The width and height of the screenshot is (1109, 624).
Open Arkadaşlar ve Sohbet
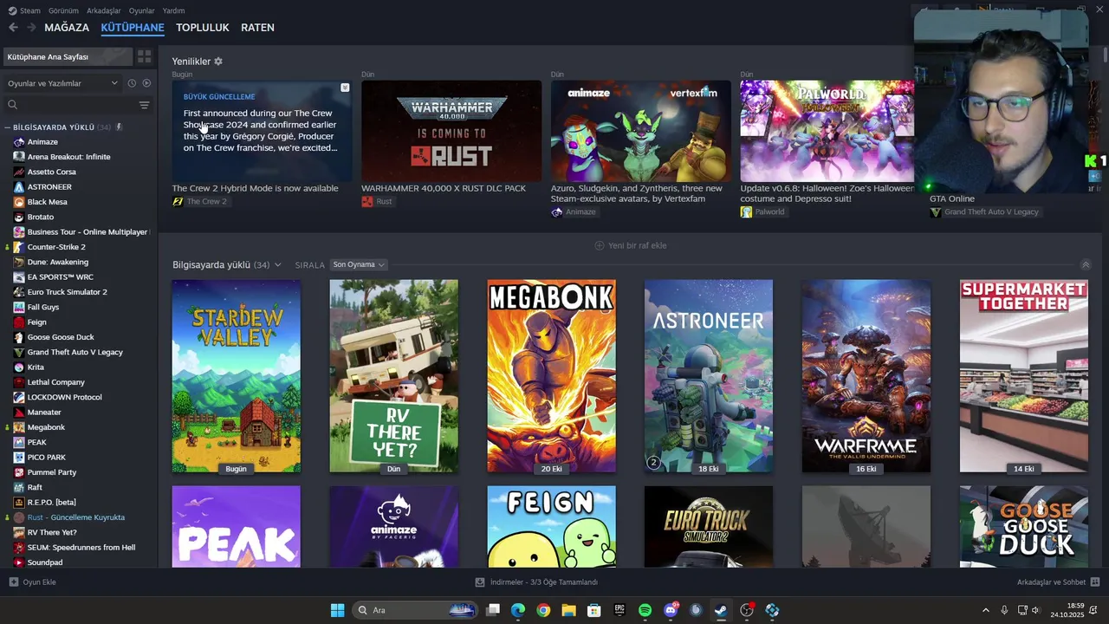[x=1058, y=582]
